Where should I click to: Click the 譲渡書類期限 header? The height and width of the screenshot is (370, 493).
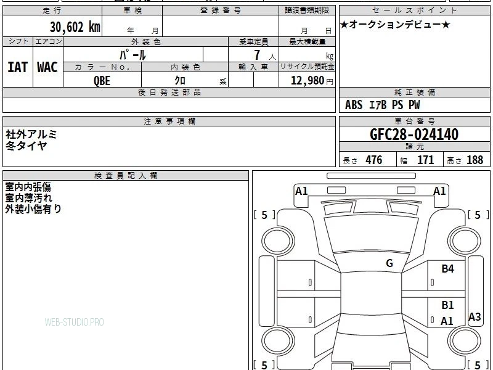[307, 10]
